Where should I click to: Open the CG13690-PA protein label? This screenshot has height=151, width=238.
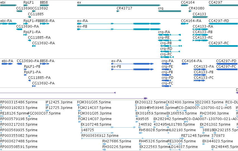[28, 61]
